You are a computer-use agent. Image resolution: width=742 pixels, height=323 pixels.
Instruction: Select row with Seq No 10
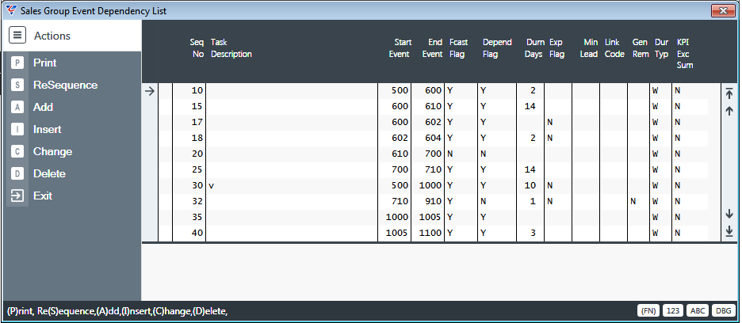433,91
